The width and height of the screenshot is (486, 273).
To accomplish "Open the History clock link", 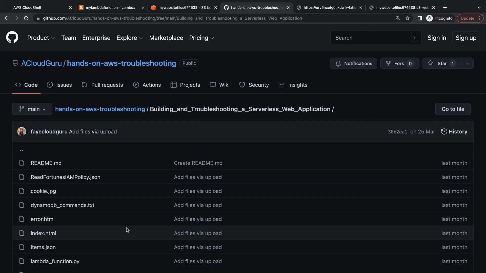I will (x=454, y=132).
